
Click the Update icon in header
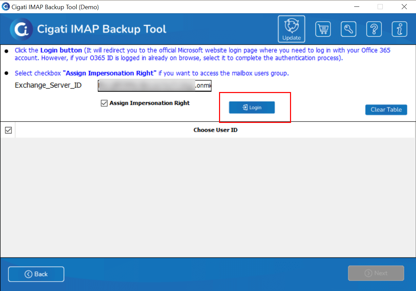point(291,29)
